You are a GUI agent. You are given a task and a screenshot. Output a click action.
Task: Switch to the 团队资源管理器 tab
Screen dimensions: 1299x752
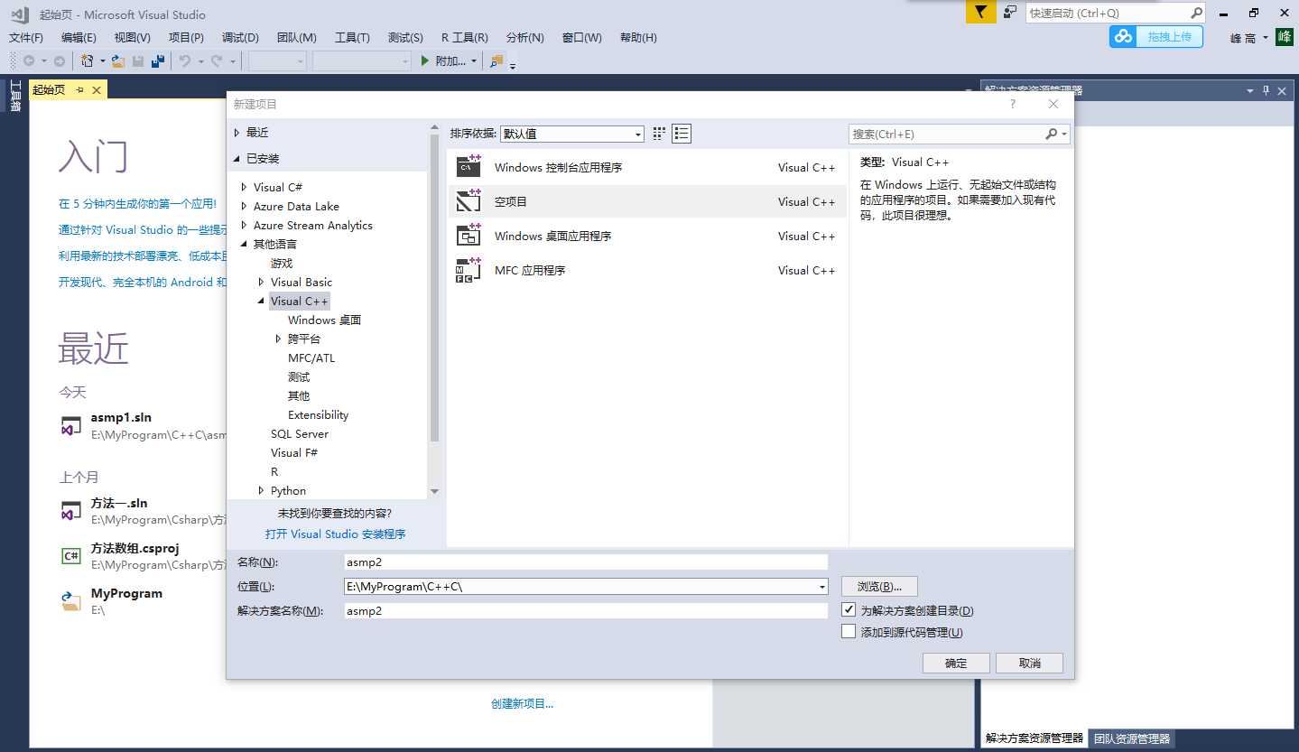tap(1131, 738)
